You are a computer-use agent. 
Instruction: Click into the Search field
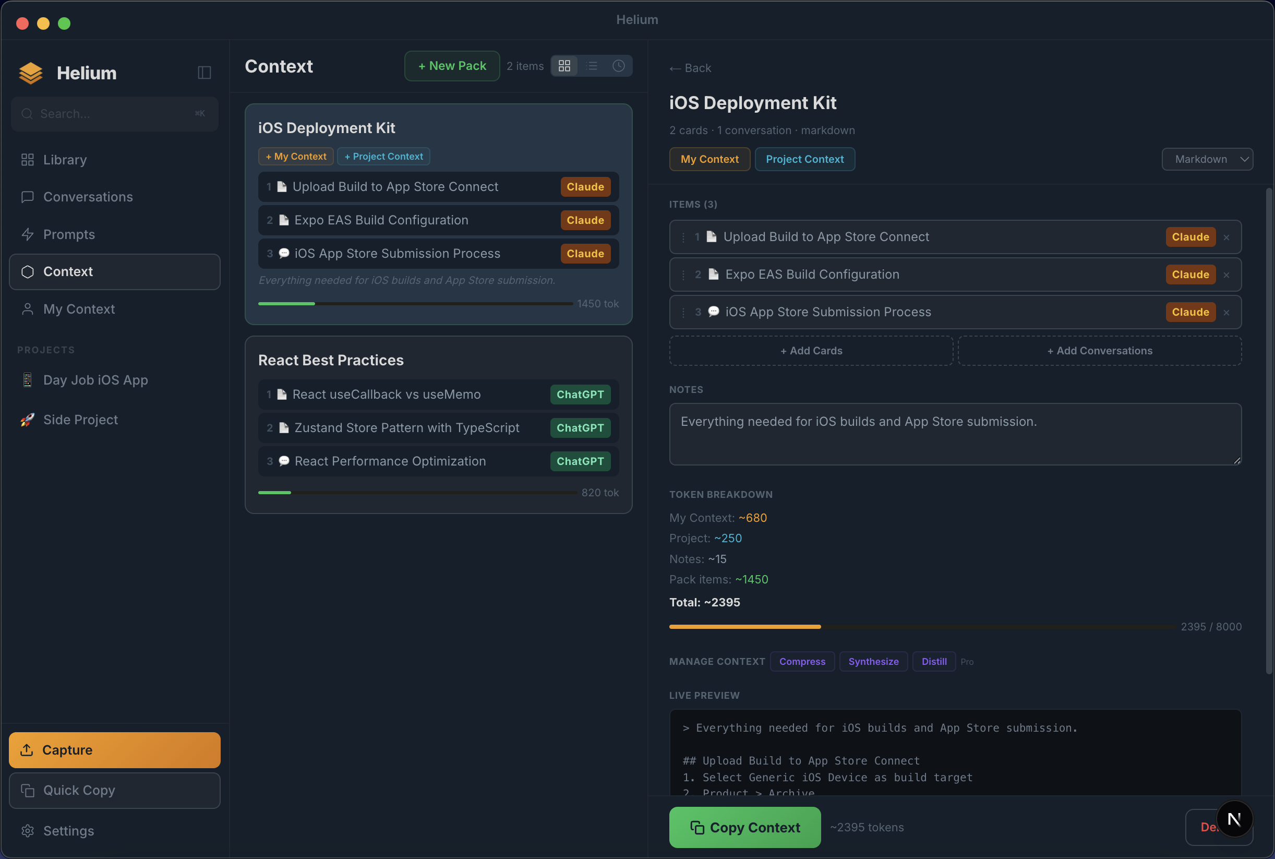114,113
